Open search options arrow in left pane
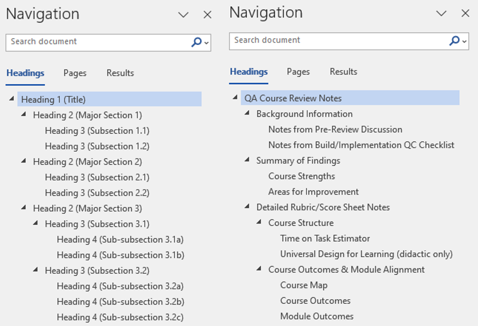The height and width of the screenshot is (326, 478). pos(206,43)
